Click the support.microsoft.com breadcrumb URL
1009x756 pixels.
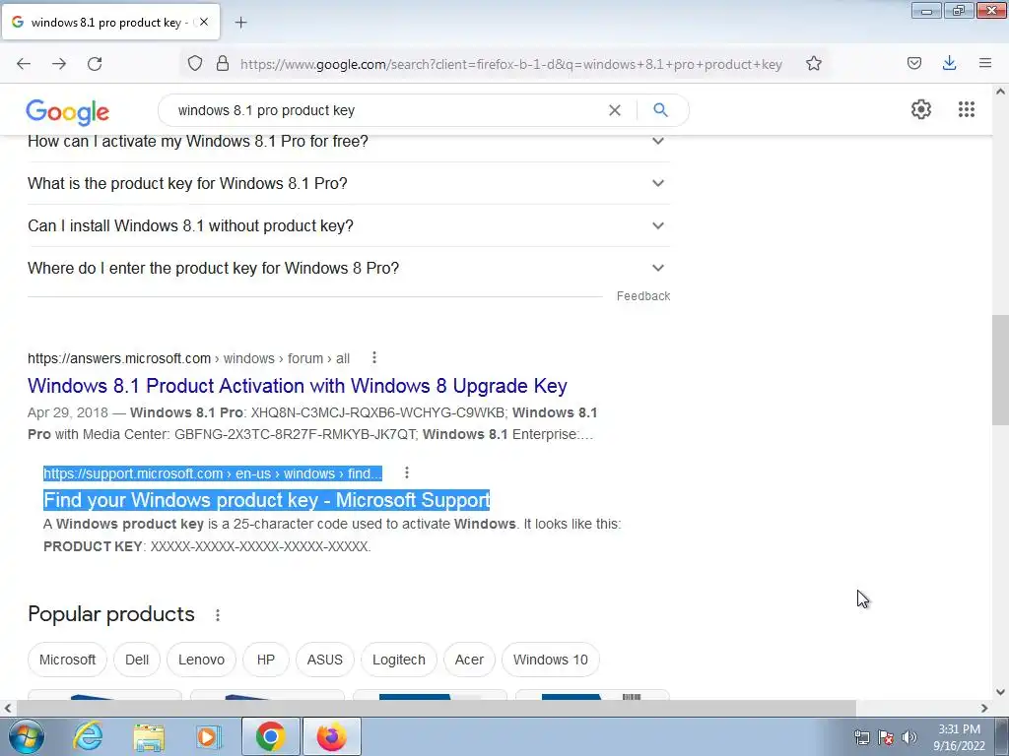[213, 473]
